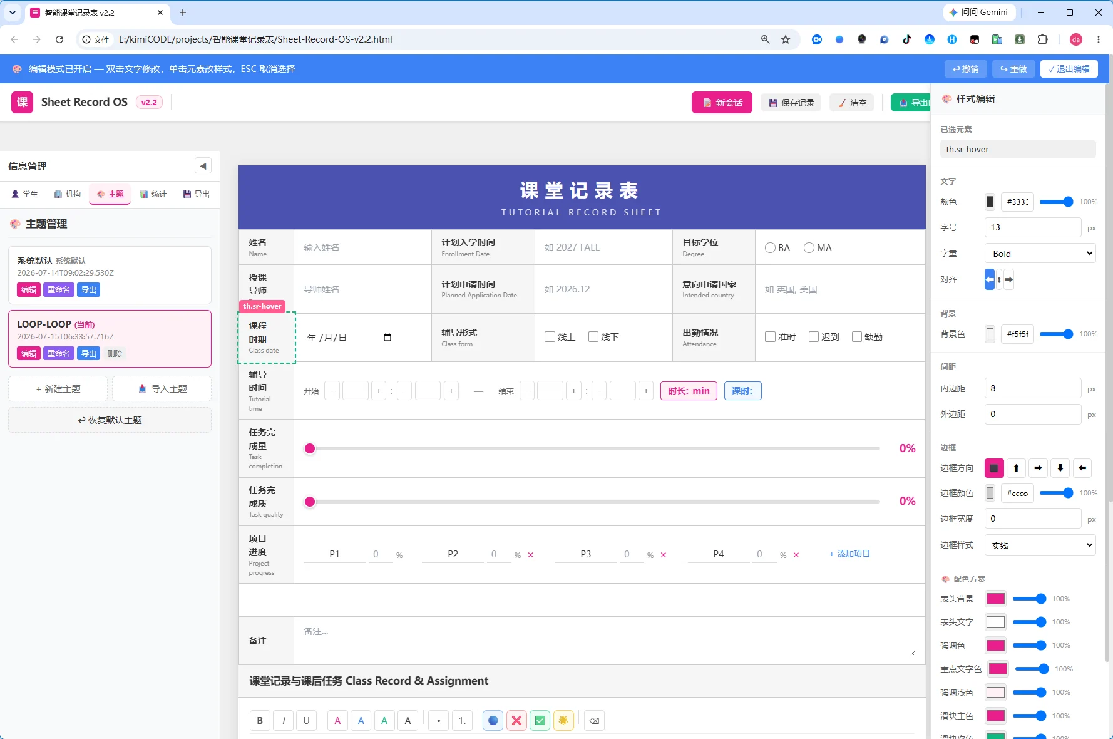Image resolution: width=1113 pixels, height=739 pixels.
Task: Select the 主题 tab
Action: pyautogui.click(x=110, y=194)
